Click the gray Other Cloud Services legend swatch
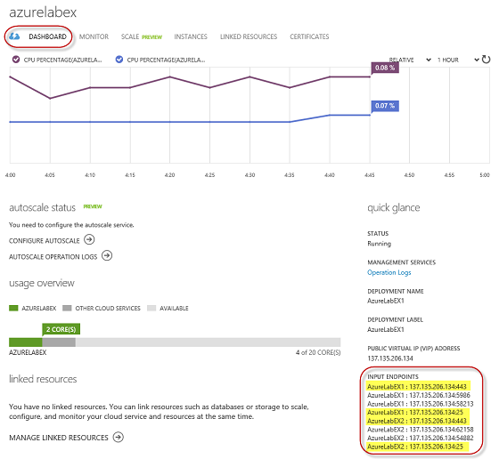Image resolution: width=499 pixels, height=459 pixels. [67, 308]
